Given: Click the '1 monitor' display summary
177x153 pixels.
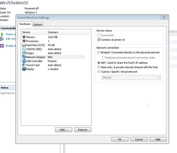Looking at the screenshot, I should click(x=53, y=69).
